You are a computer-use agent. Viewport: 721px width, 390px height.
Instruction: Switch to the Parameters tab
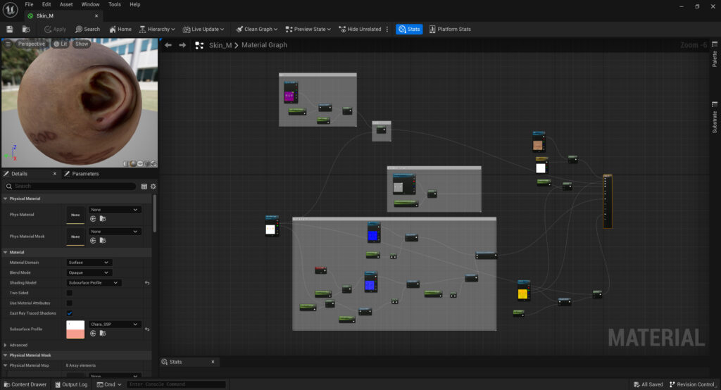(x=82, y=174)
